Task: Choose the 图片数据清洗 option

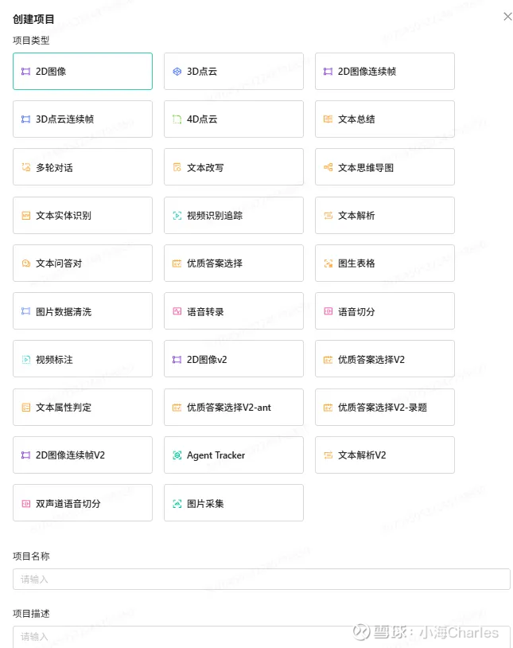Action: tap(83, 311)
